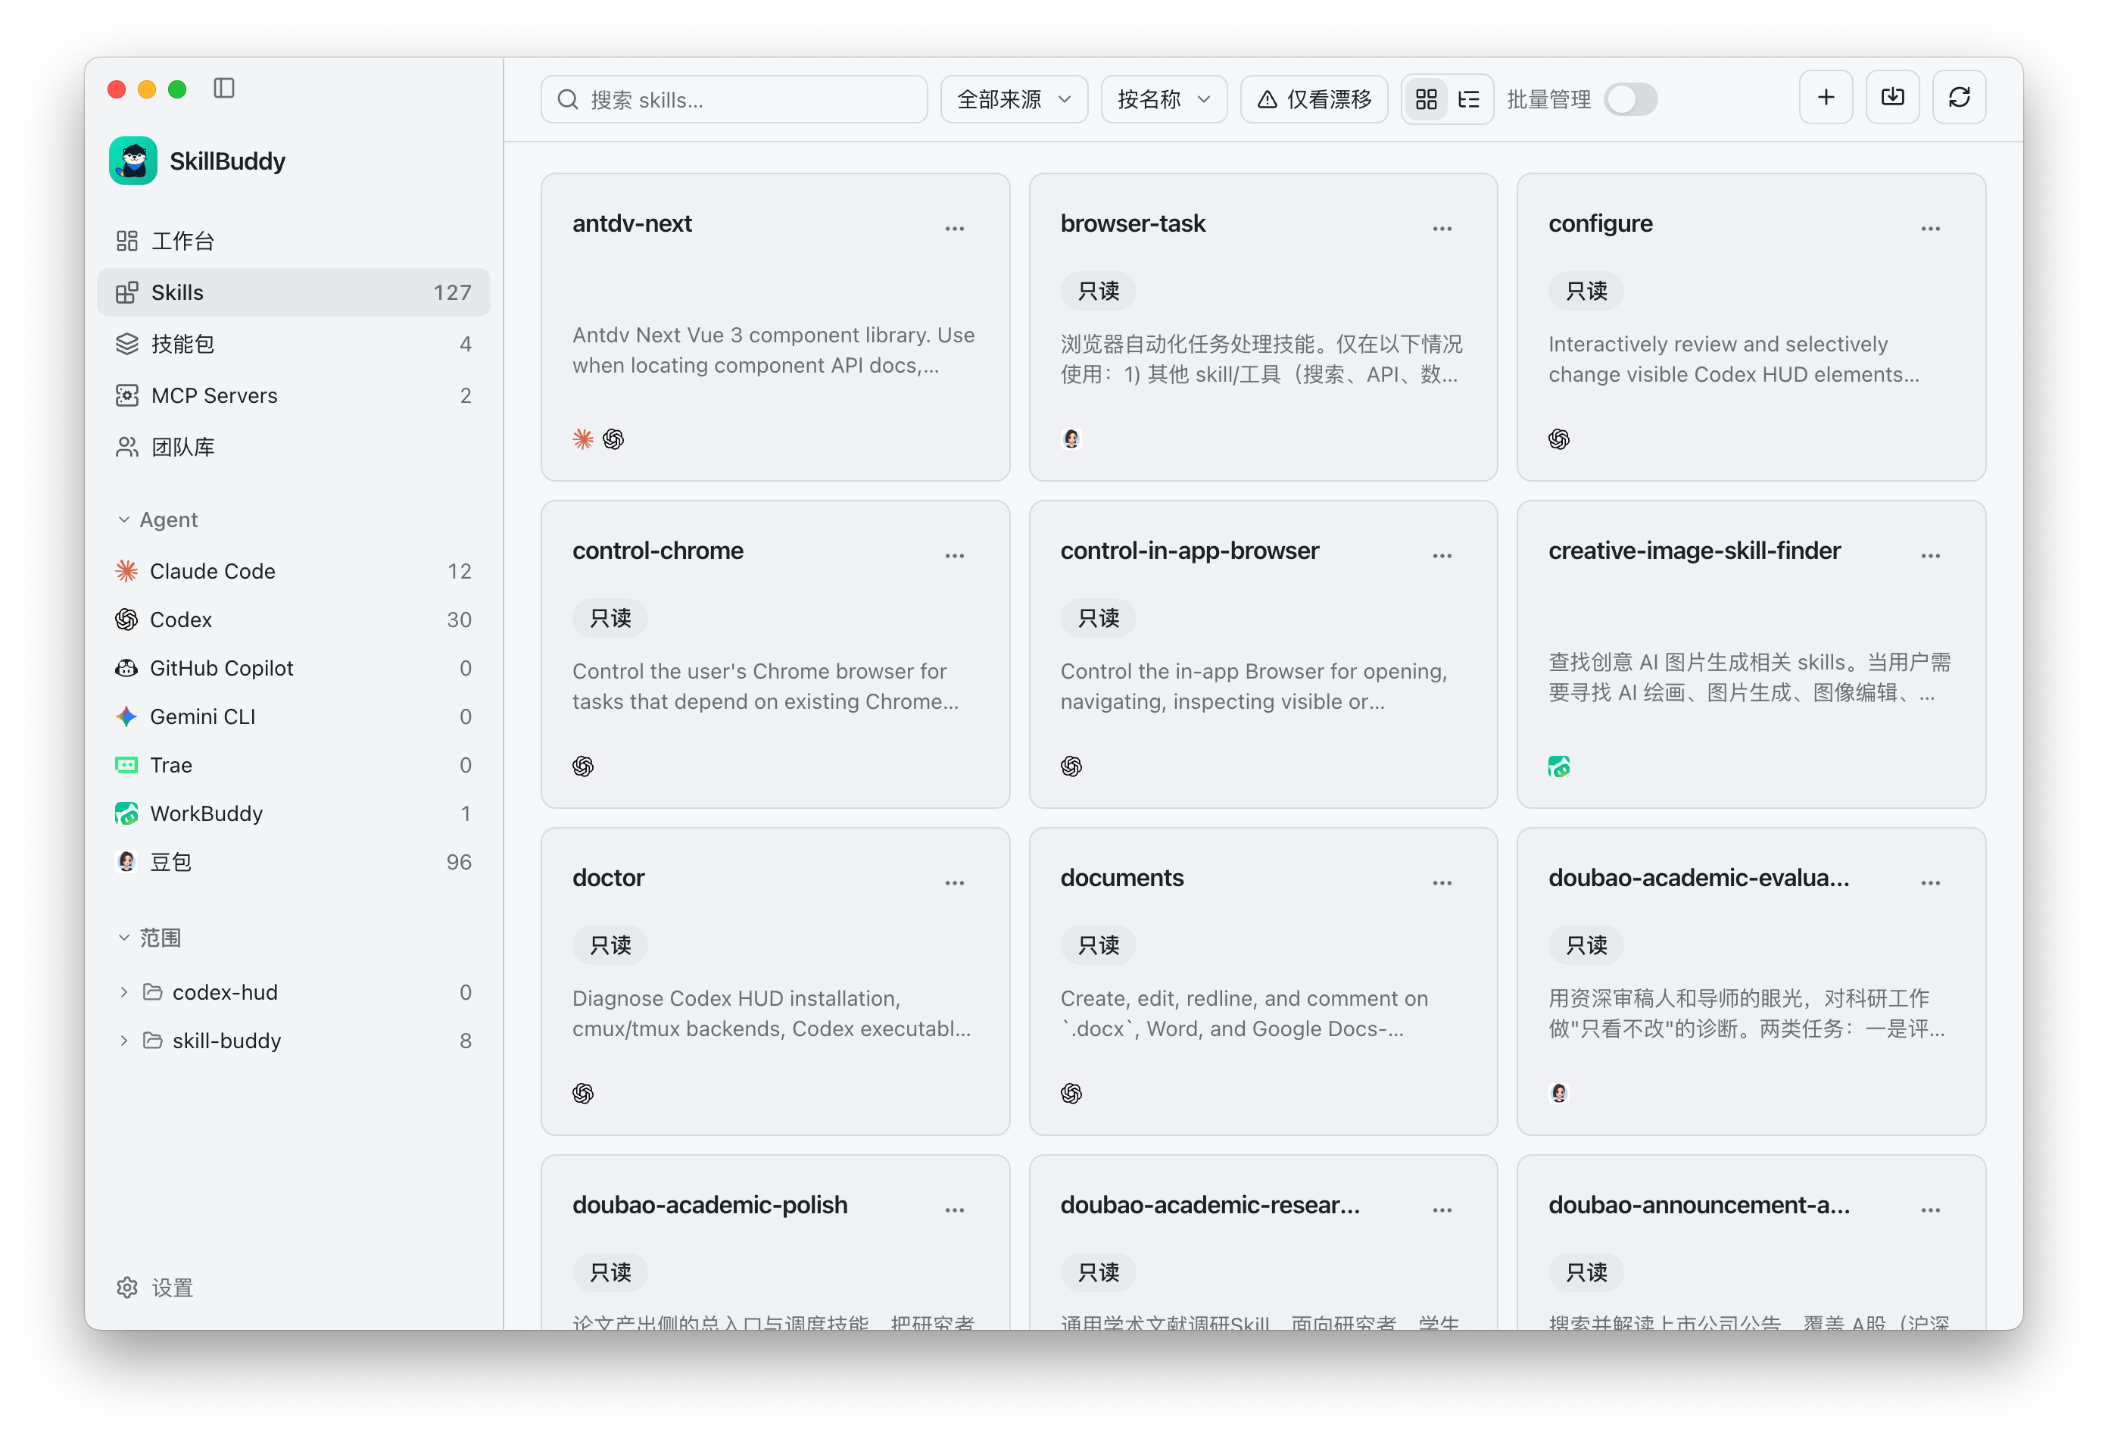Viewport: 2108px width, 1442px height.
Task: Toggle the 仅看漂移 filter
Action: click(1314, 99)
